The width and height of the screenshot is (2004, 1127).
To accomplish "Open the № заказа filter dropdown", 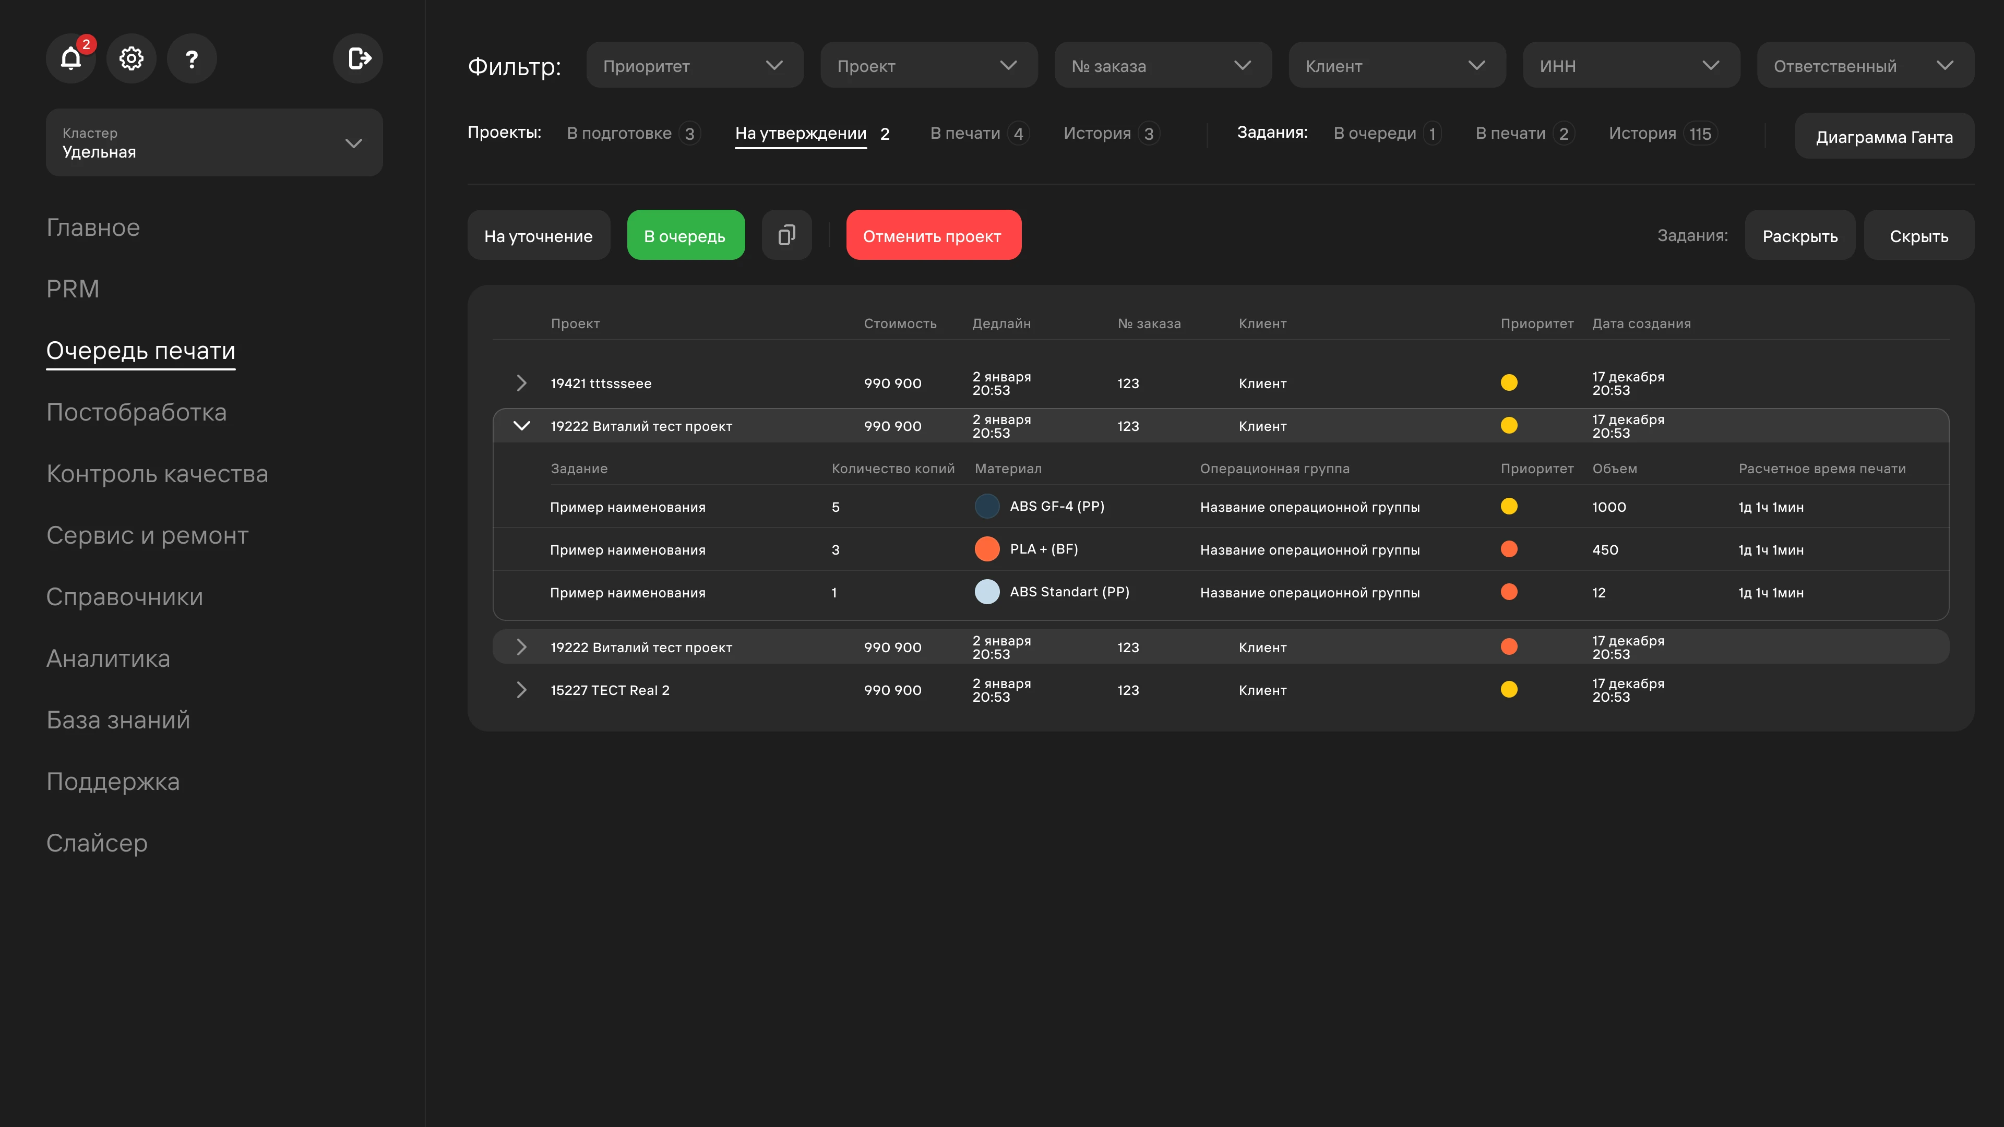I will pyautogui.click(x=1163, y=65).
